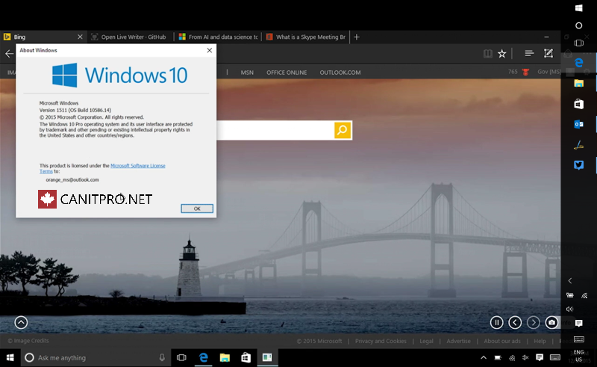
Task: Close the Bing tab
Action: tap(80, 37)
